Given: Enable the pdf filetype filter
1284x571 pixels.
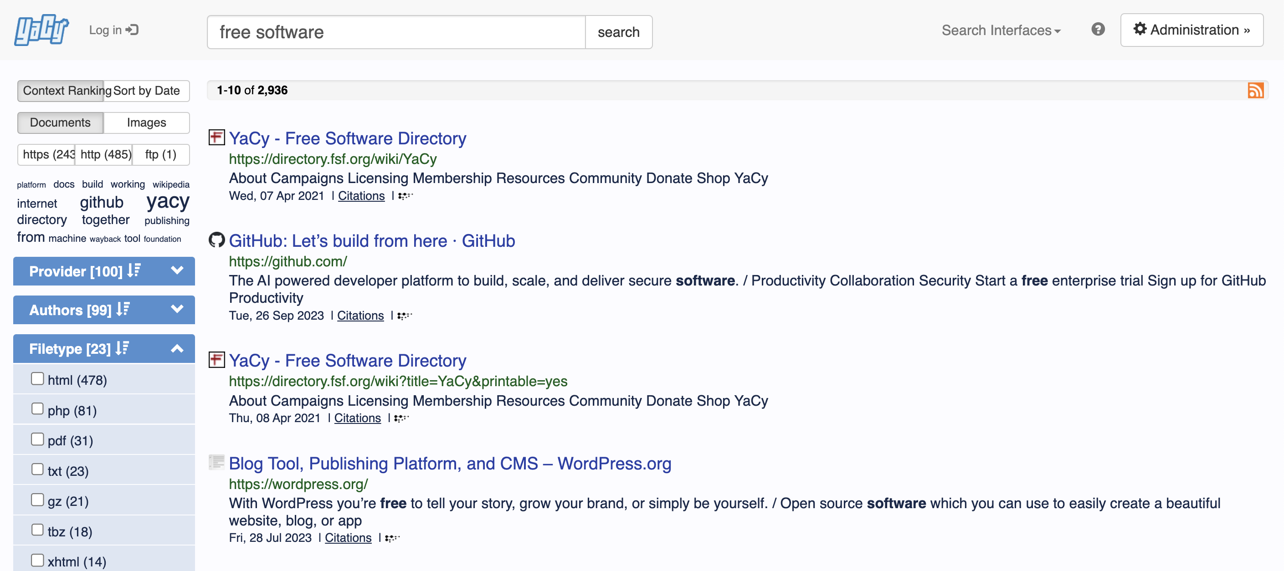Looking at the screenshot, I should point(37,439).
